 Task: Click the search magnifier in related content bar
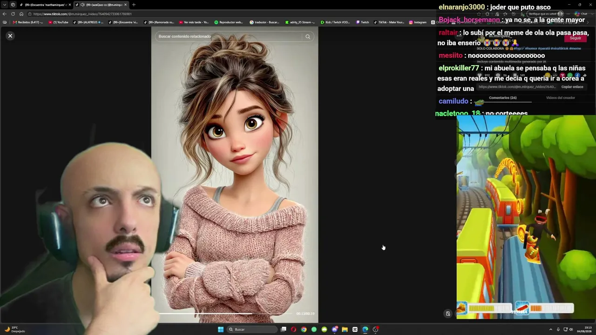pos(308,36)
